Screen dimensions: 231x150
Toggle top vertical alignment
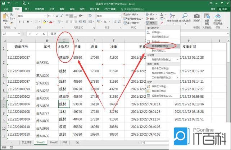coord(67,16)
